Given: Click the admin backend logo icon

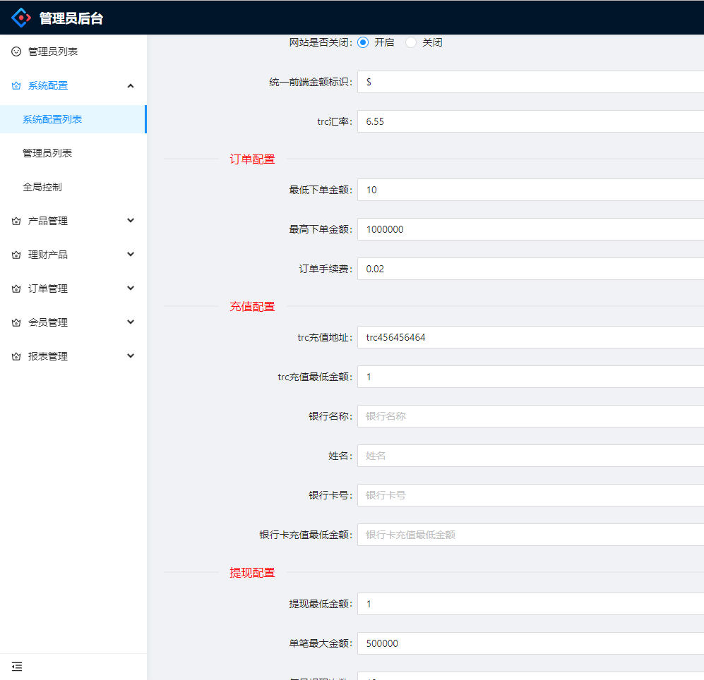Looking at the screenshot, I should tap(21, 18).
